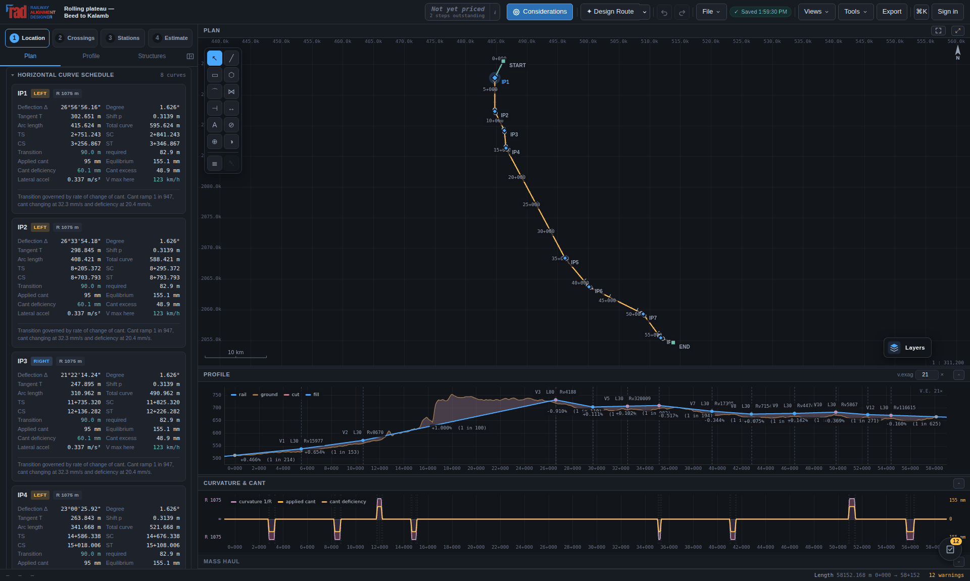
Task: Select the arrow pointer tool
Action: click(x=215, y=58)
